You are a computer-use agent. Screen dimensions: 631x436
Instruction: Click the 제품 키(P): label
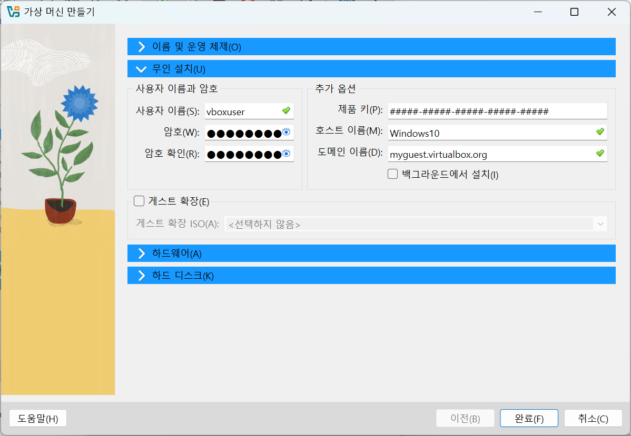coord(360,109)
